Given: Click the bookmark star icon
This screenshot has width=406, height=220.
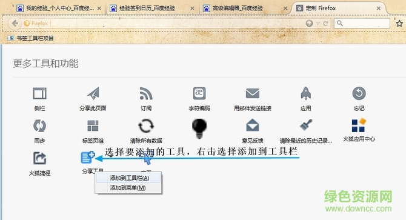Looking at the screenshot, I should coord(399,23).
